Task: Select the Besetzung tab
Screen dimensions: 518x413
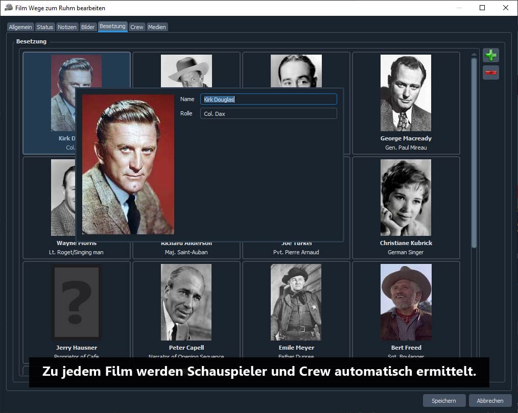Action: coord(112,27)
